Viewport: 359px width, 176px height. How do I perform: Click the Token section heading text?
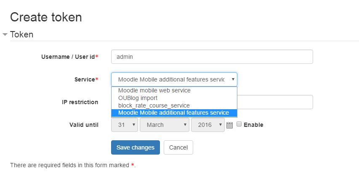coord(21,34)
